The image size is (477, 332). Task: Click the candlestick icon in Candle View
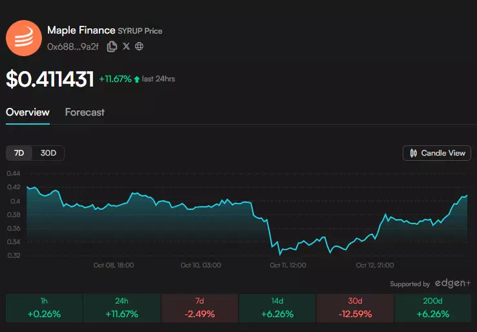click(x=413, y=153)
